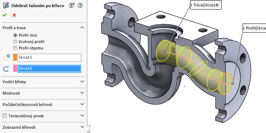Open help question mark icon
The width and height of the screenshot is (266, 133).
80,6
